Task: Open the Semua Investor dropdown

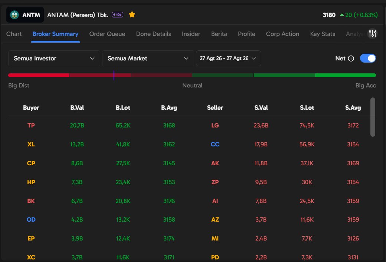Action: pos(54,59)
